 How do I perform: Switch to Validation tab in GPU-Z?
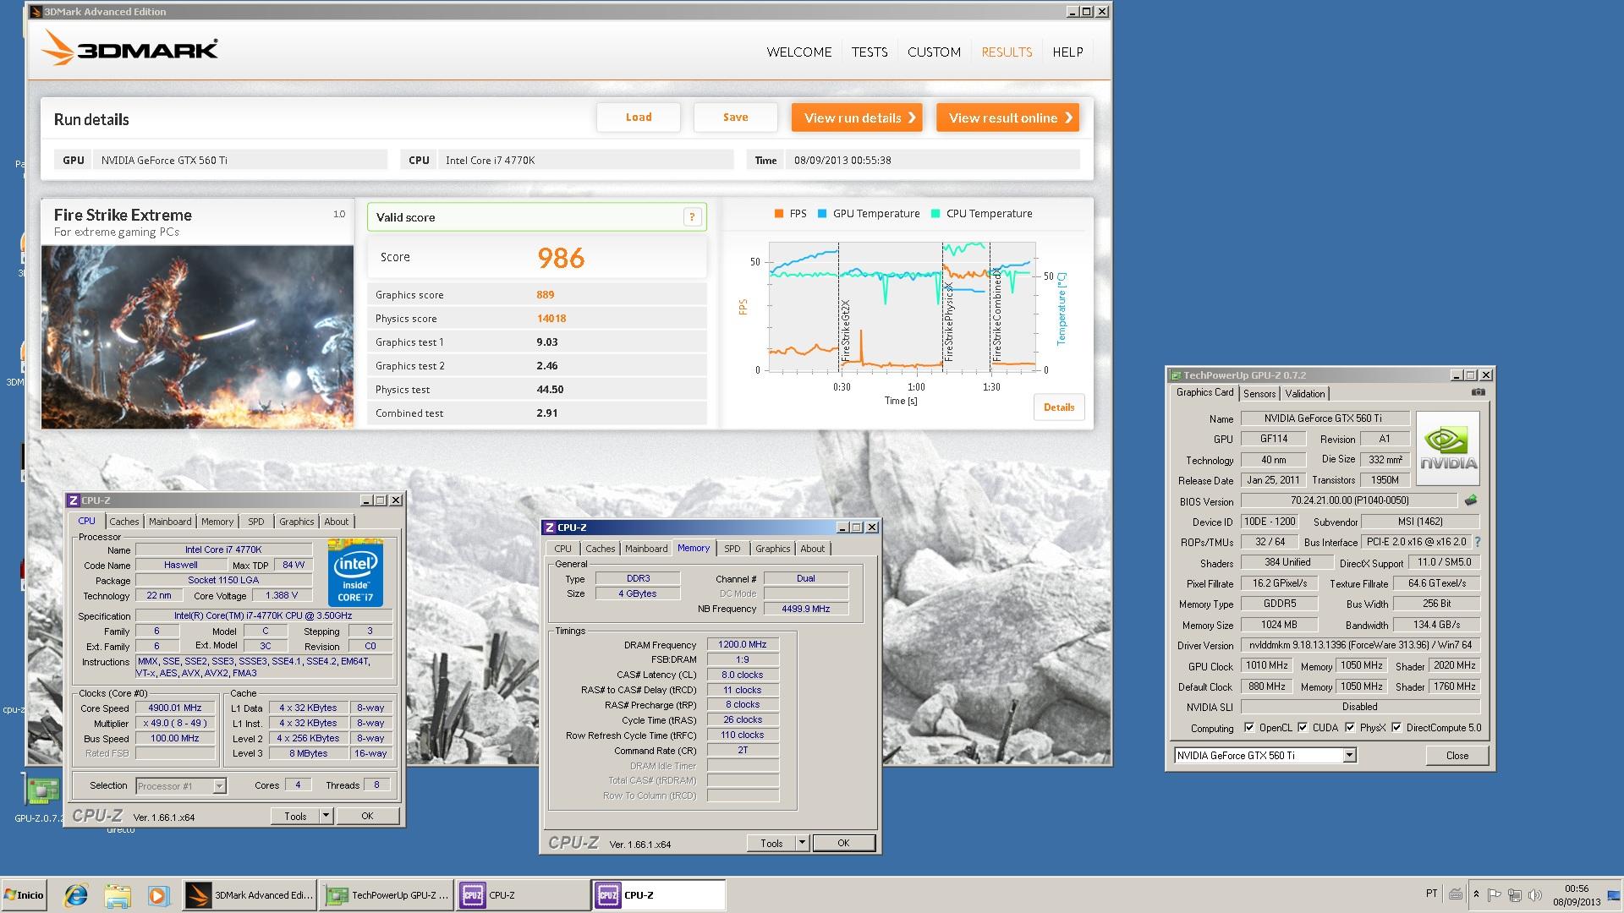pos(1305,394)
